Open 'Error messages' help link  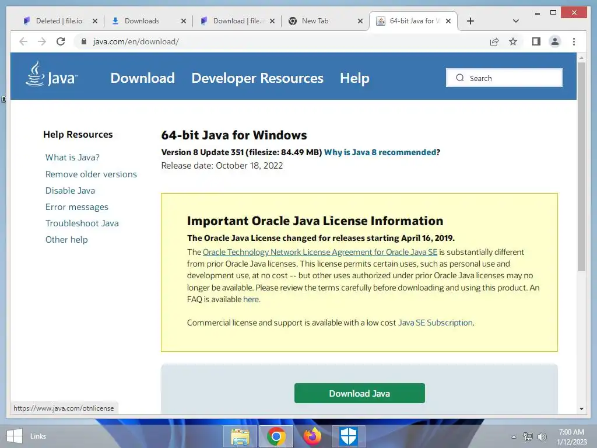(76, 207)
